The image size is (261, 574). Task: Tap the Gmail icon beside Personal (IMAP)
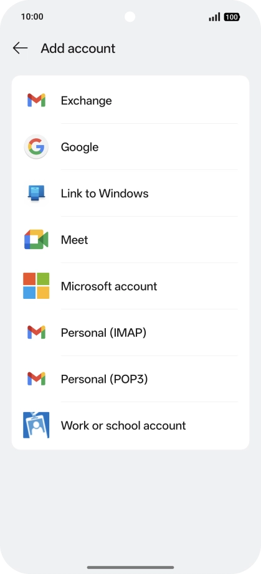[x=36, y=332]
